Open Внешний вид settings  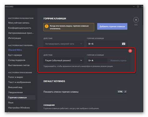click(15, 87)
